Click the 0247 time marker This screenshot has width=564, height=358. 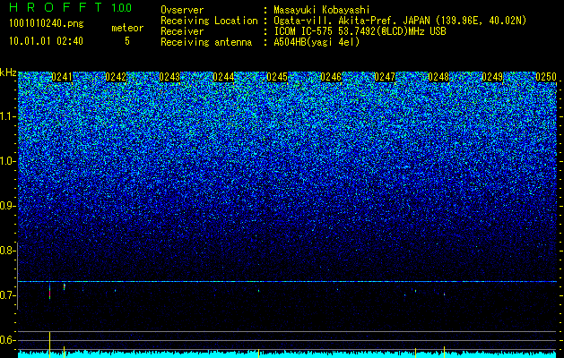click(x=385, y=77)
